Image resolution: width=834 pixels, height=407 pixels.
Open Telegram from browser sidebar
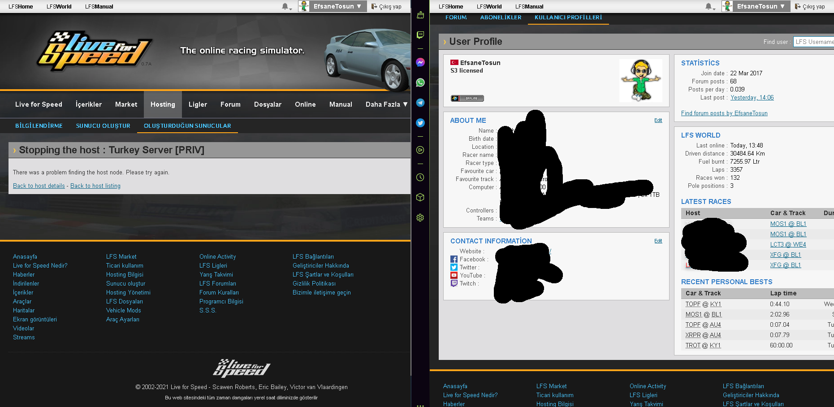(x=420, y=103)
